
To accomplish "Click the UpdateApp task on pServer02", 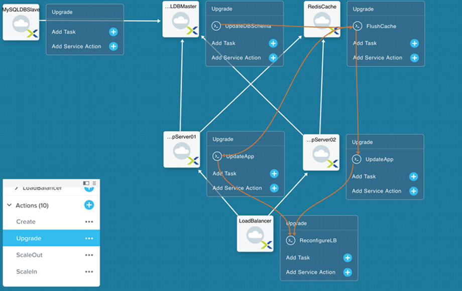I will 379,159.
